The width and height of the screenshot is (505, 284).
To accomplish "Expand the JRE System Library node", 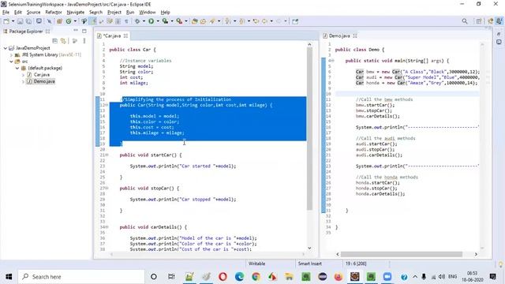I will tap(11, 55).
